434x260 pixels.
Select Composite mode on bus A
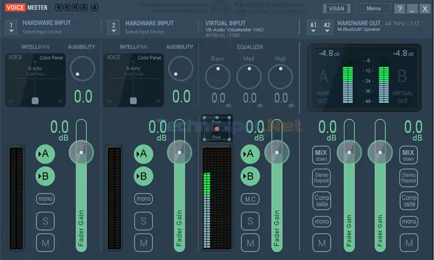coord(322,201)
